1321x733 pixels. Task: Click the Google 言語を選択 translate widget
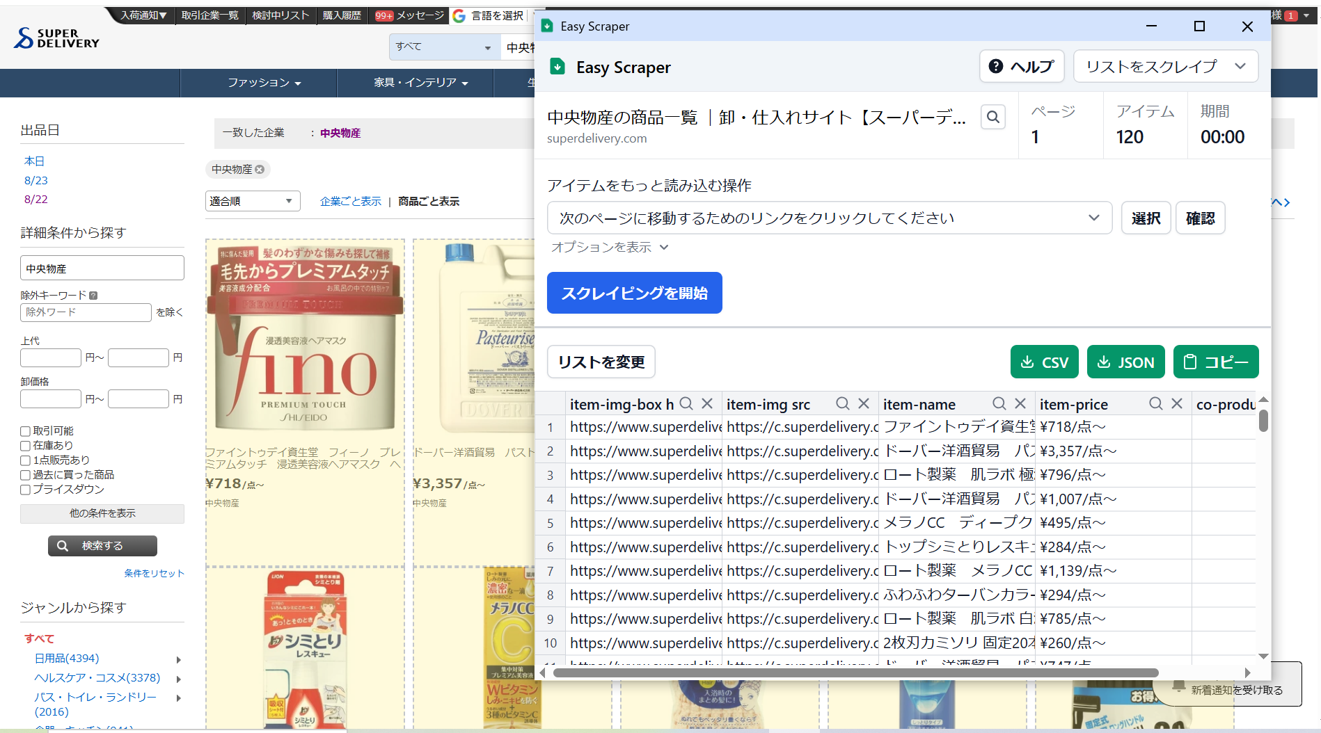pos(489,15)
